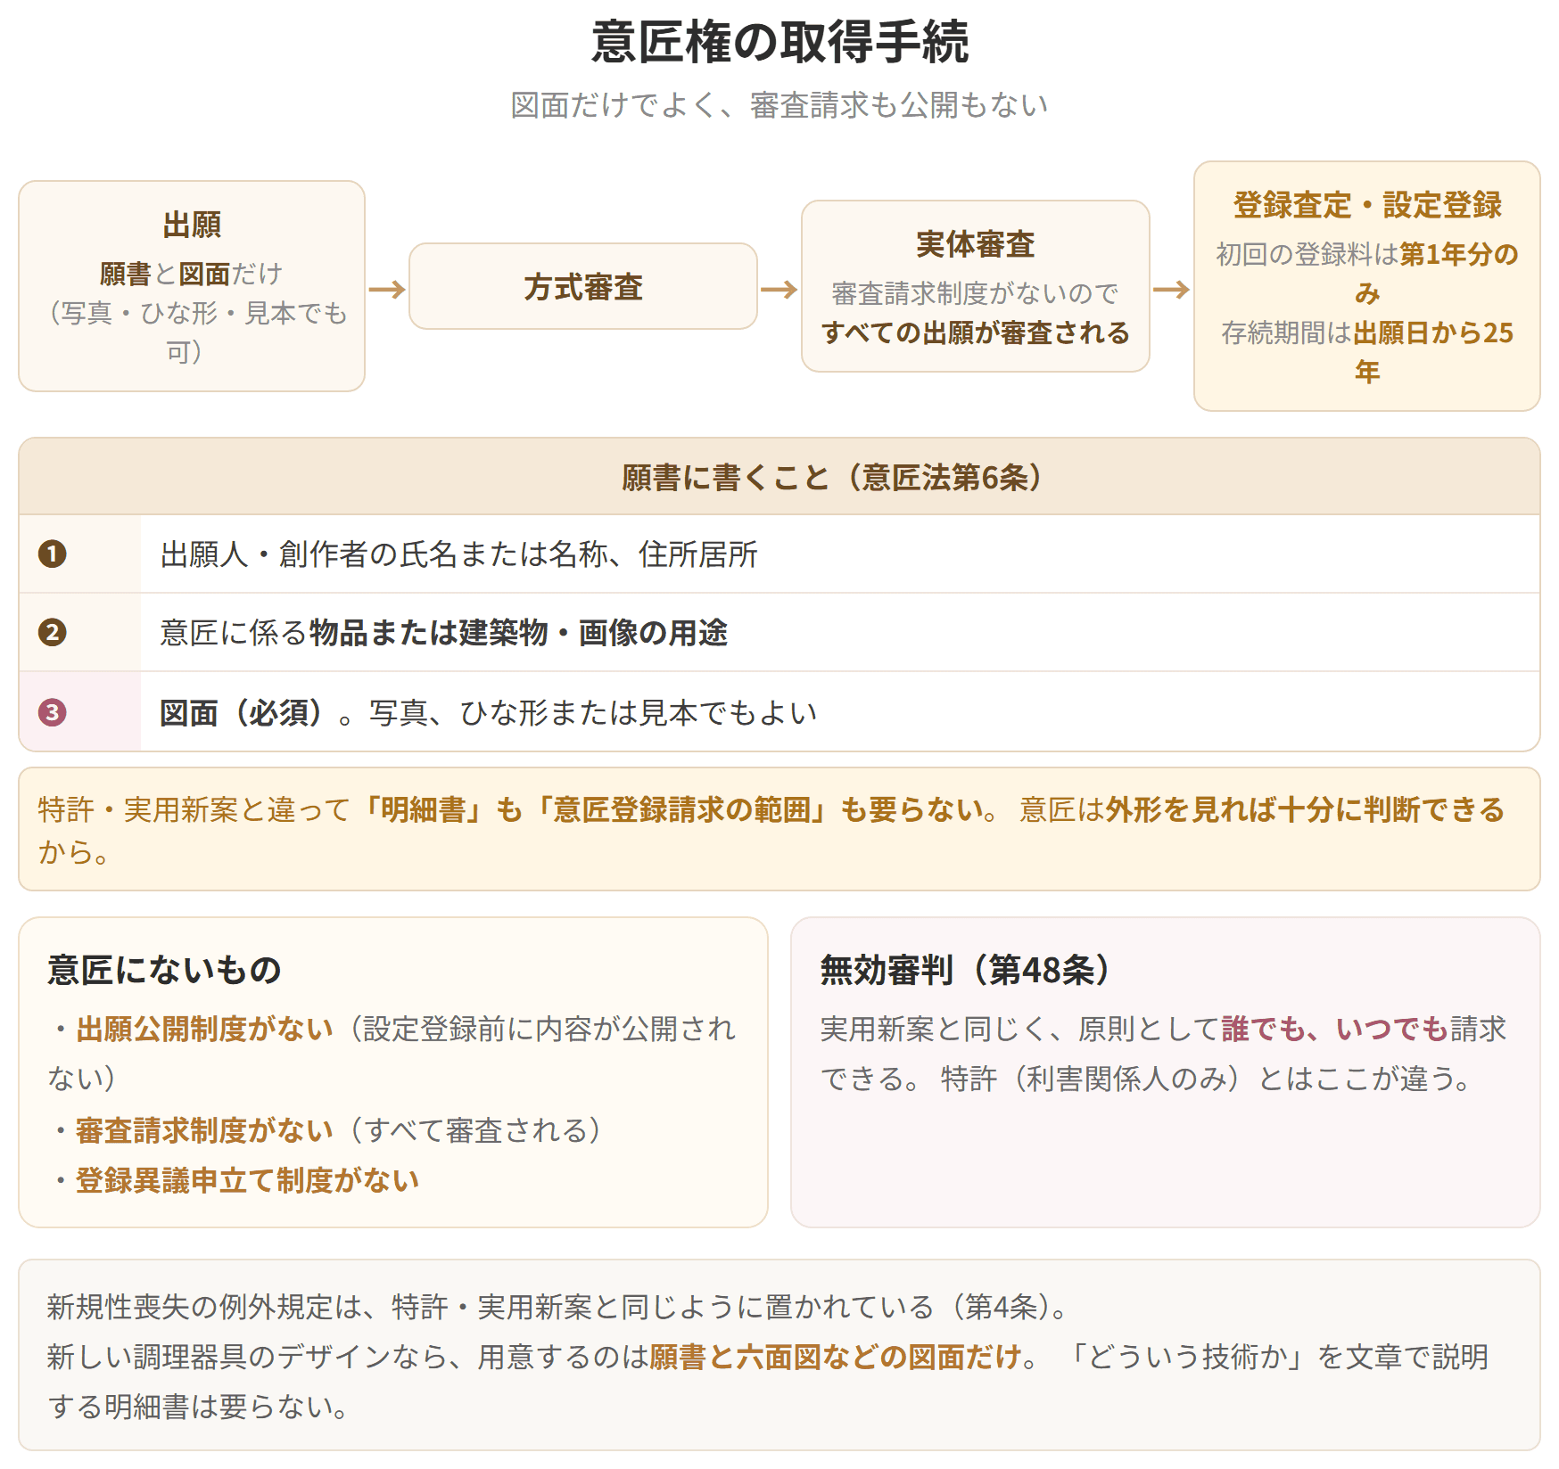The height and width of the screenshot is (1469, 1559).
Task: Select the bold text すべての出願が審査される
Action: pyautogui.click(x=976, y=333)
